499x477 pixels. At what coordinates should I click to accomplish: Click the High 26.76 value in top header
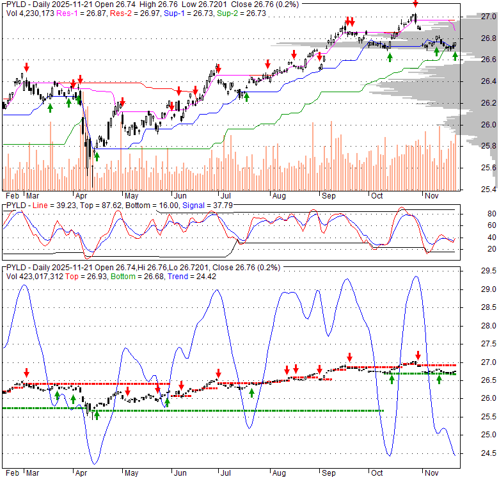[159, 4]
